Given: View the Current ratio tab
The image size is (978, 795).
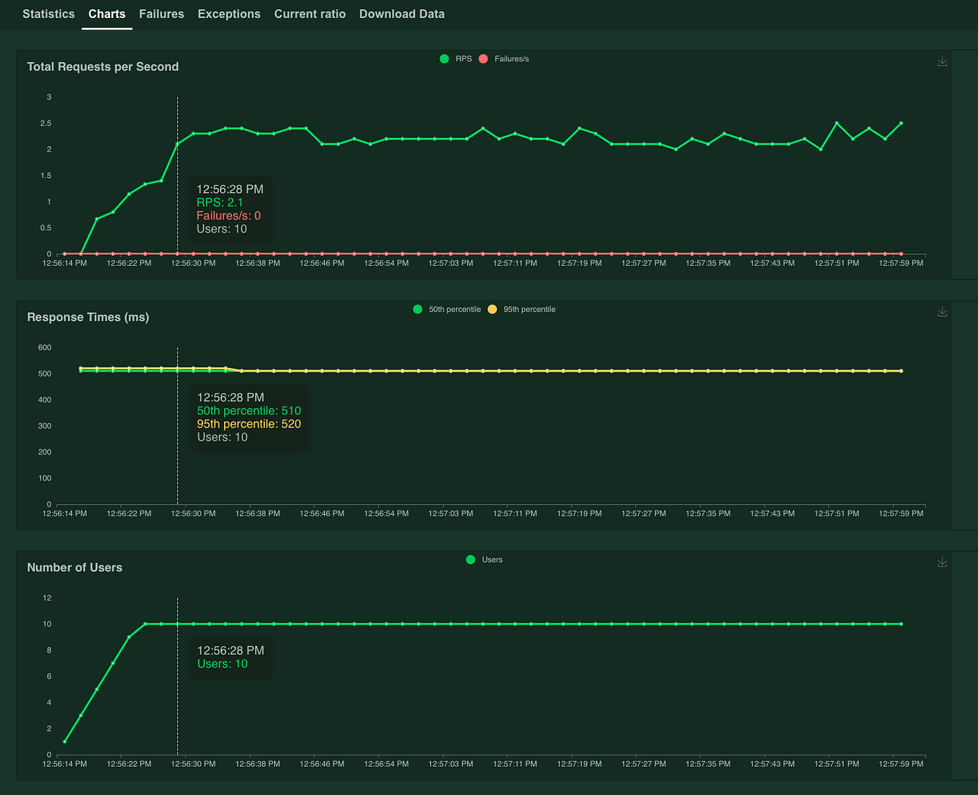Looking at the screenshot, I should [310, 14].
